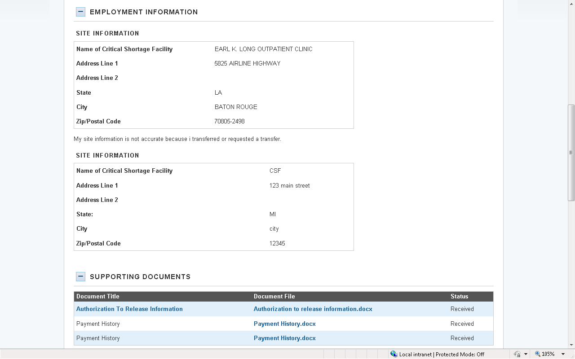Click the site information not accurate note
The width and height of the screenshot is (575, 359).
pyautogui.click(x=177, y=139)
